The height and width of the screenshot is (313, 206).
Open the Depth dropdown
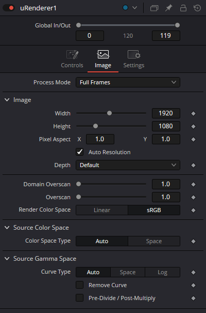(128, 165)
